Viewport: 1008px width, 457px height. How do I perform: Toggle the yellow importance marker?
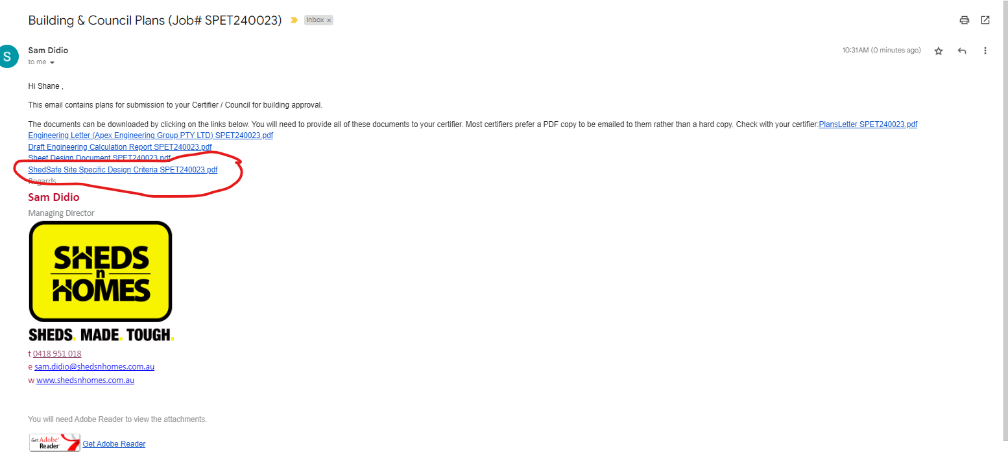point(294,20)
